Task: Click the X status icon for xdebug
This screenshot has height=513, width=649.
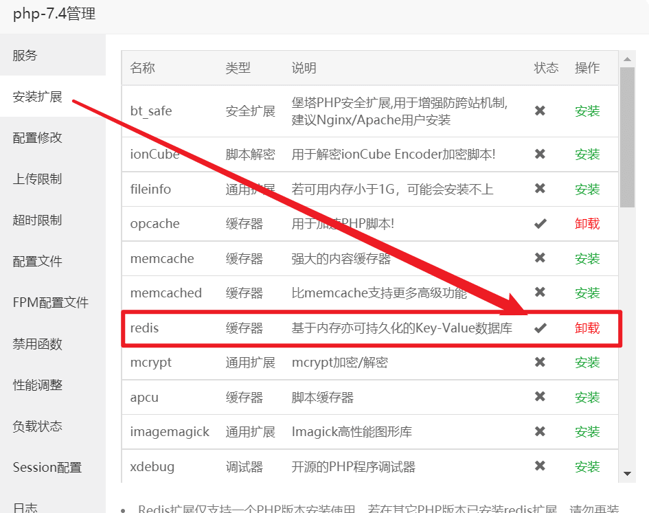Action: 540,466
